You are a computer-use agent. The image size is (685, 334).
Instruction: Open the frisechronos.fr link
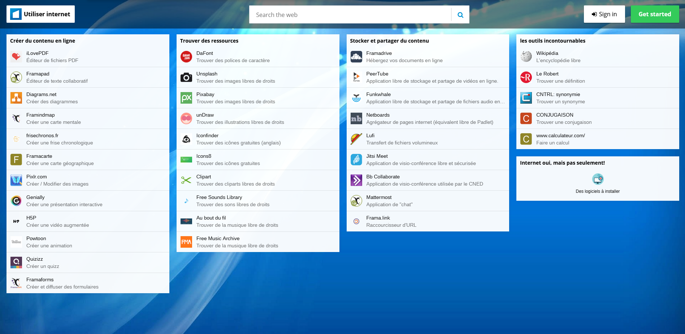(88, 139)
